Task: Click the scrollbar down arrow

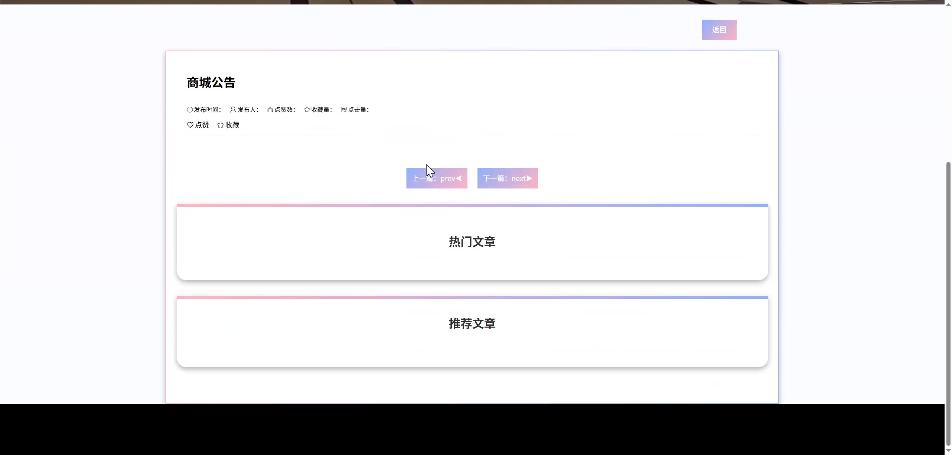Action: coord(948,451)
